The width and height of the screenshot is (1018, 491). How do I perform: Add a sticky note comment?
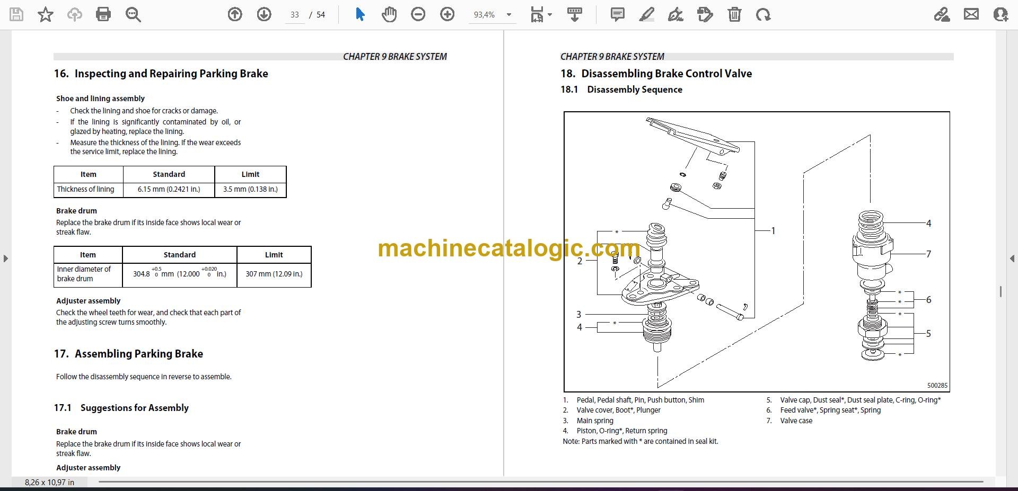point(618,14)
